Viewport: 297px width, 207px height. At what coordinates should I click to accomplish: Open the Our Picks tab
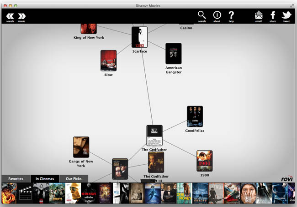[x=74, y=179]
